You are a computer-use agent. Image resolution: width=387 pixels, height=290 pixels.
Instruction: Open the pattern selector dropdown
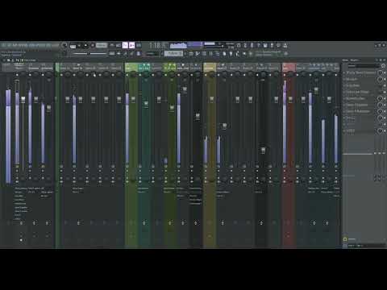click(173, 54)
